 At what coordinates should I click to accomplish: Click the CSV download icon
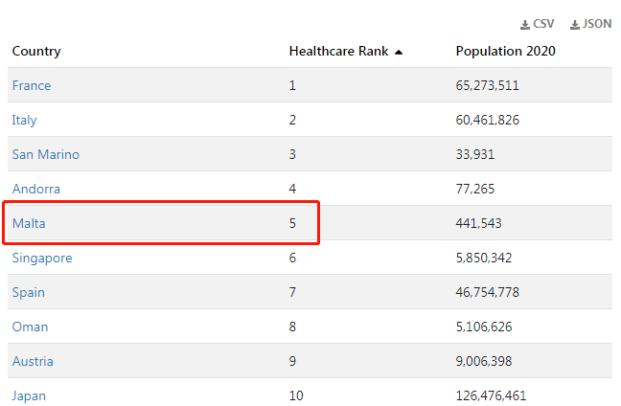(525, 25)
